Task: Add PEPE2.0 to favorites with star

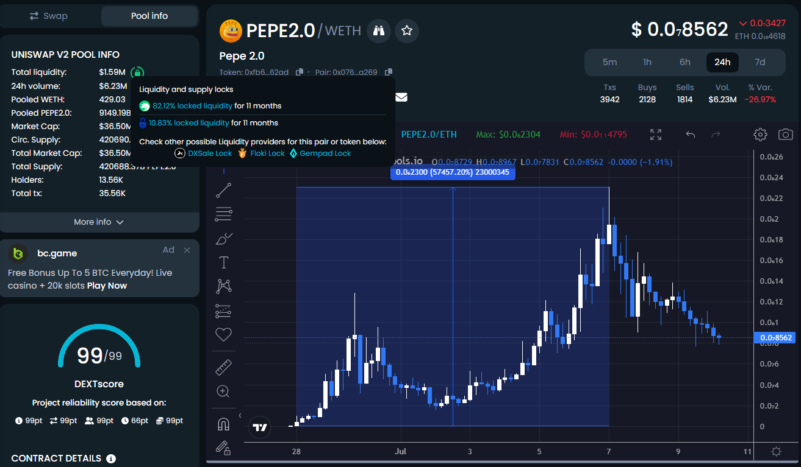Action: pos(407,30)
